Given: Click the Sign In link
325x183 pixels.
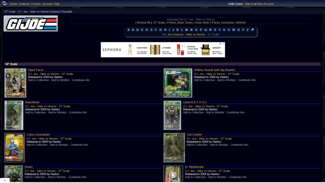Looking at the screenshot, I should pos(249,4).
